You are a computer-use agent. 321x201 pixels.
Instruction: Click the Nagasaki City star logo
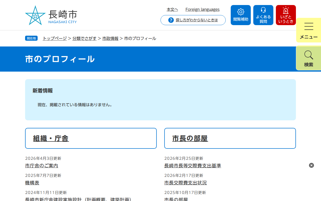(35, 15)
